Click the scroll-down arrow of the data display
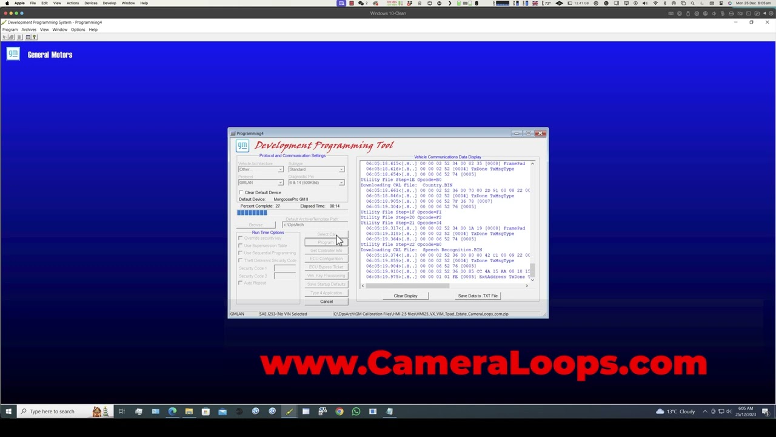Screen dimensions: 776x437 pos(532,279)
